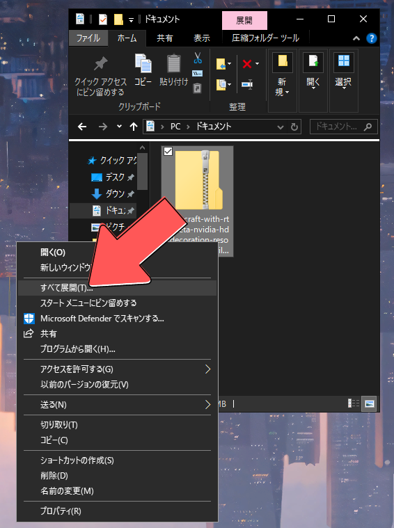394x528 pixels.
Task: Open the Compressed Folder Tools tab
Action: 265,38
